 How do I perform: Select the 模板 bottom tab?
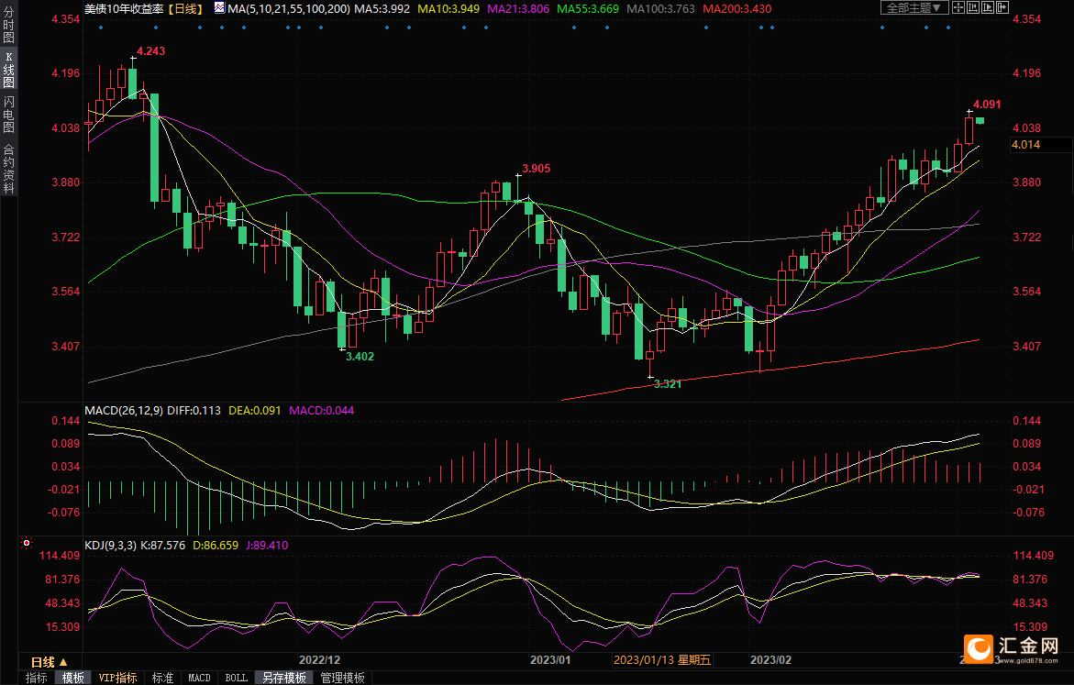73,678
